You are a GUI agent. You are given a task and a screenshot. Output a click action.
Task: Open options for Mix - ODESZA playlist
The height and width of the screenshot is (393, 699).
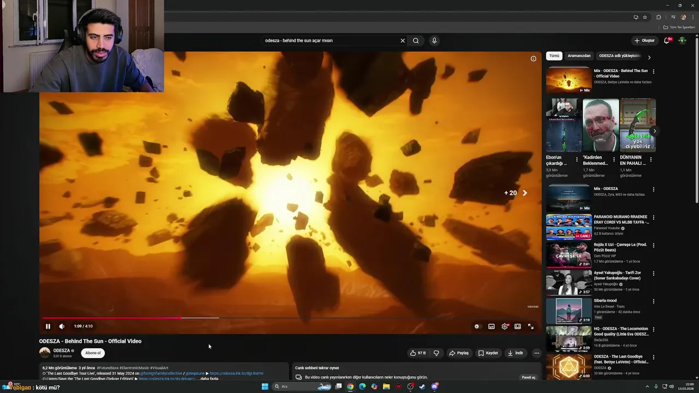point(653,189)
